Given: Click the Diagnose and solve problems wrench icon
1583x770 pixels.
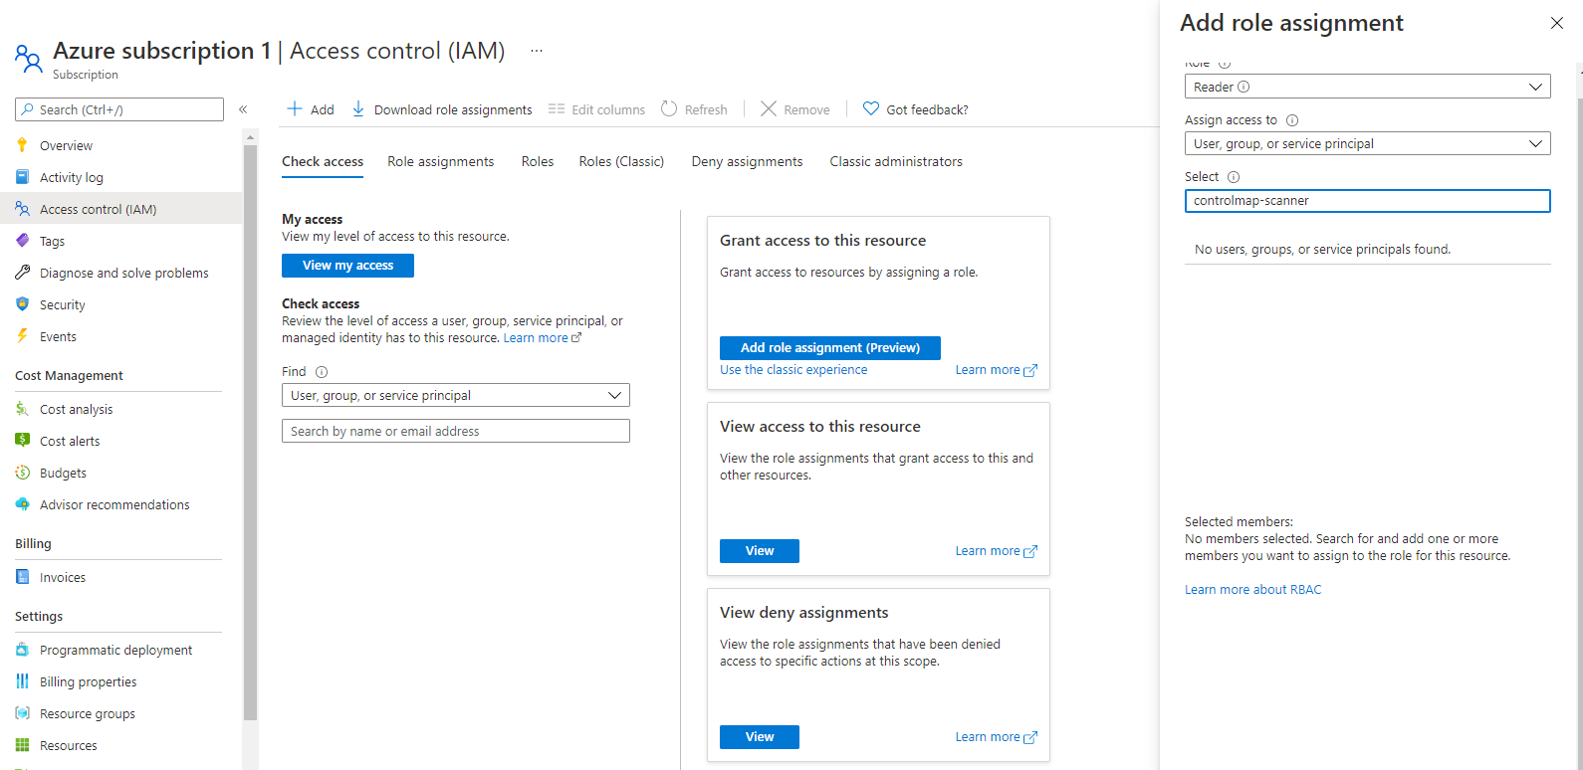Looking at the screenshot, I should pos(22,273).
